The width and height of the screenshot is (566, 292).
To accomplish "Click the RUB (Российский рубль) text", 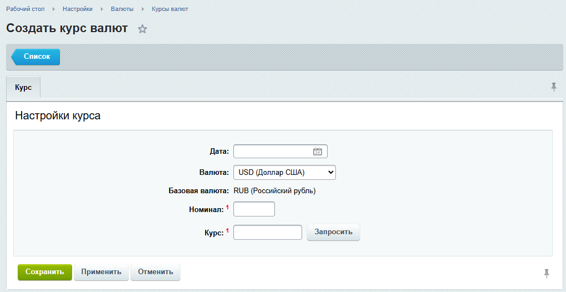I will pos(275,190).
